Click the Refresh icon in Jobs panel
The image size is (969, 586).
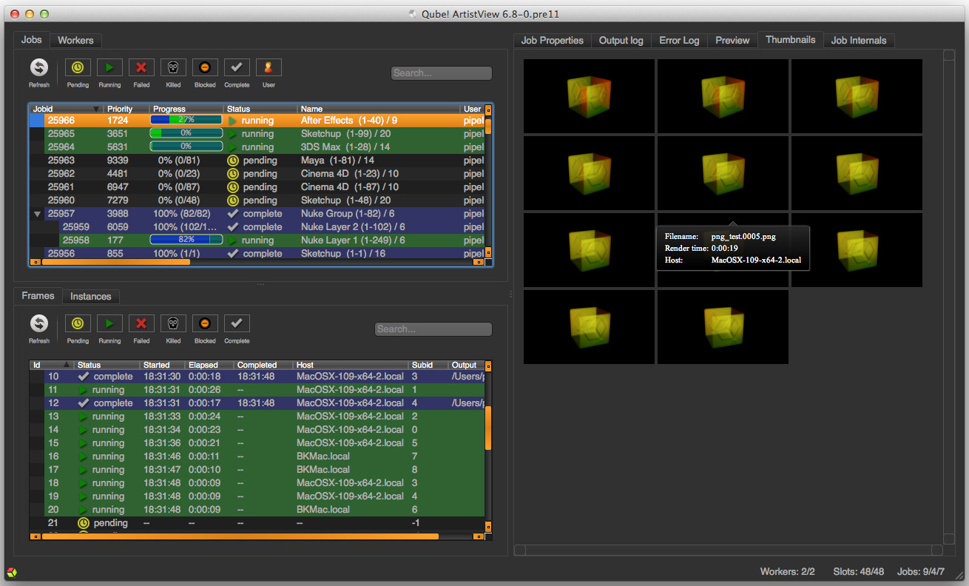pyautogui.click(x=39, y=68)
